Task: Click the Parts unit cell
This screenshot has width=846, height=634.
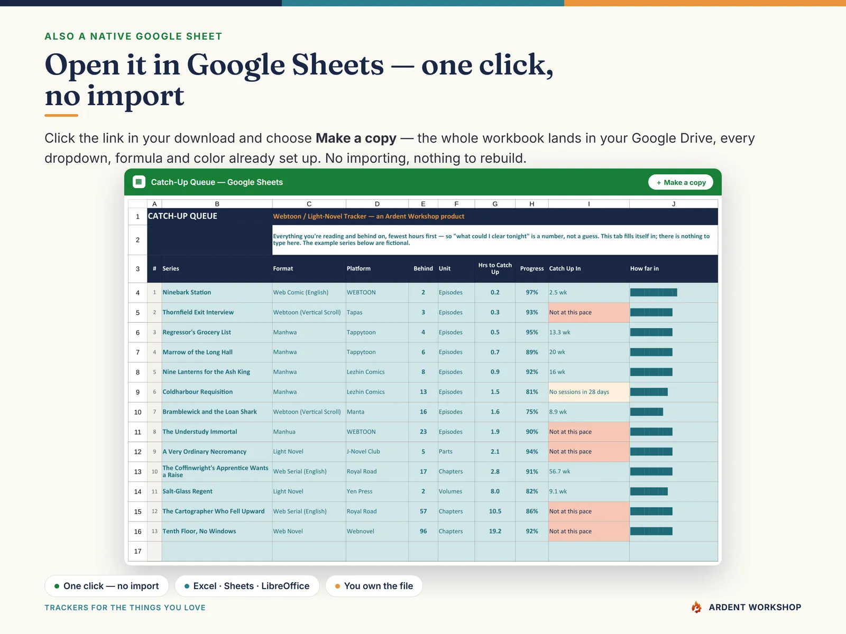Action: [456, 452]
